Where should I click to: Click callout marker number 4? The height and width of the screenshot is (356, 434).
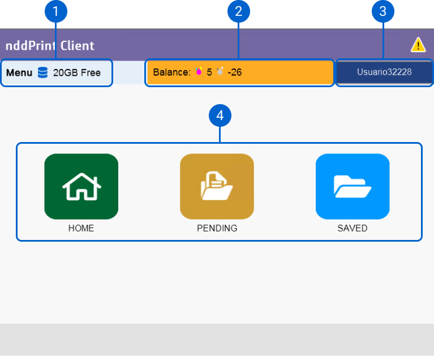pos(220,116)
